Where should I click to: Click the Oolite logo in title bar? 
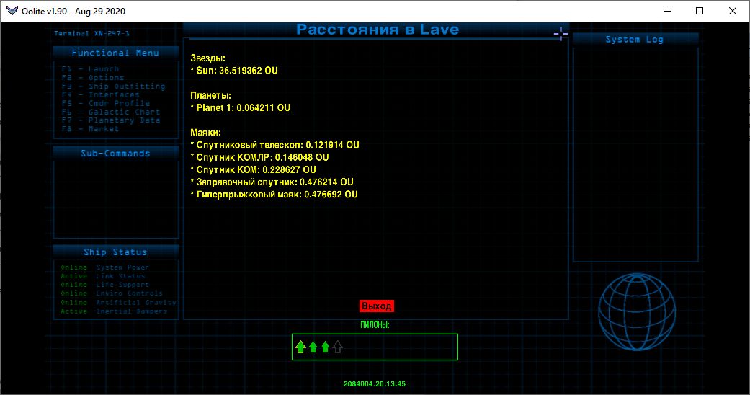click(11, 11)
